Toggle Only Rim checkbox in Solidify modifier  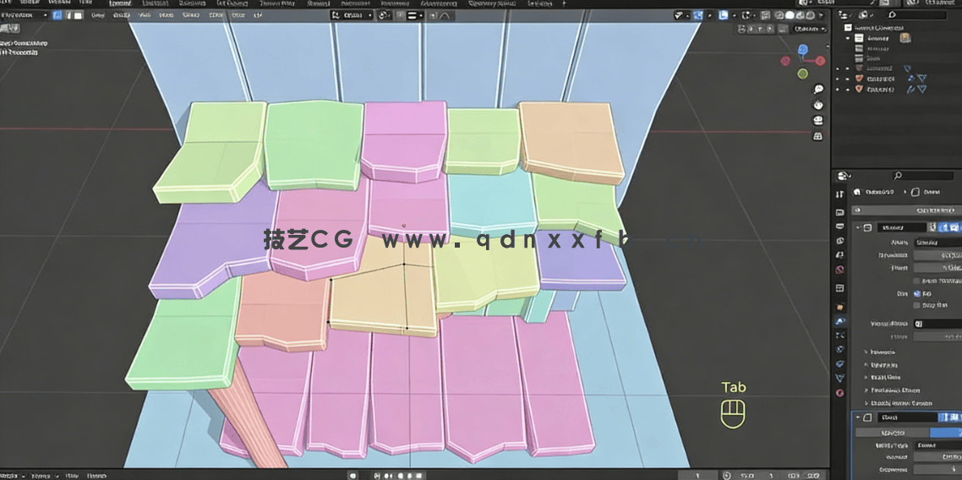coord(916,305)
